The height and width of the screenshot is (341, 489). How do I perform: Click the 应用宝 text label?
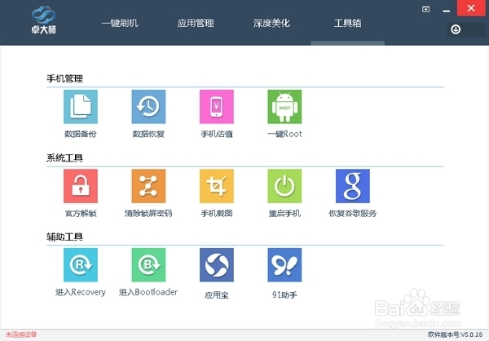217,295
